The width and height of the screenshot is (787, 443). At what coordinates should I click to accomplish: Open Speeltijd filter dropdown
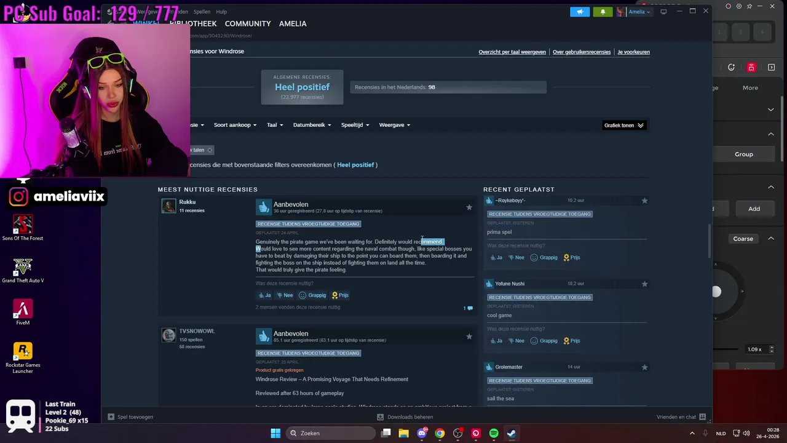click(355, 125)
